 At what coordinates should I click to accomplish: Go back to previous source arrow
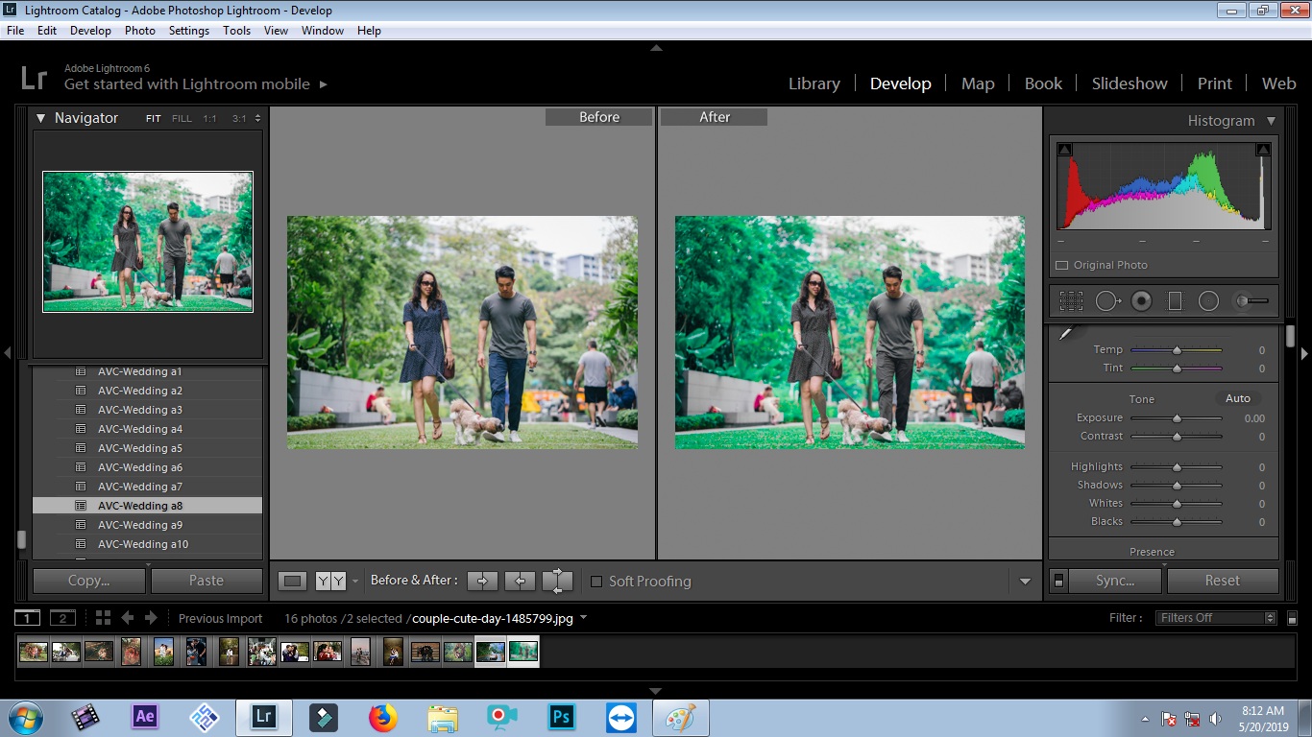tap(127, 618)
